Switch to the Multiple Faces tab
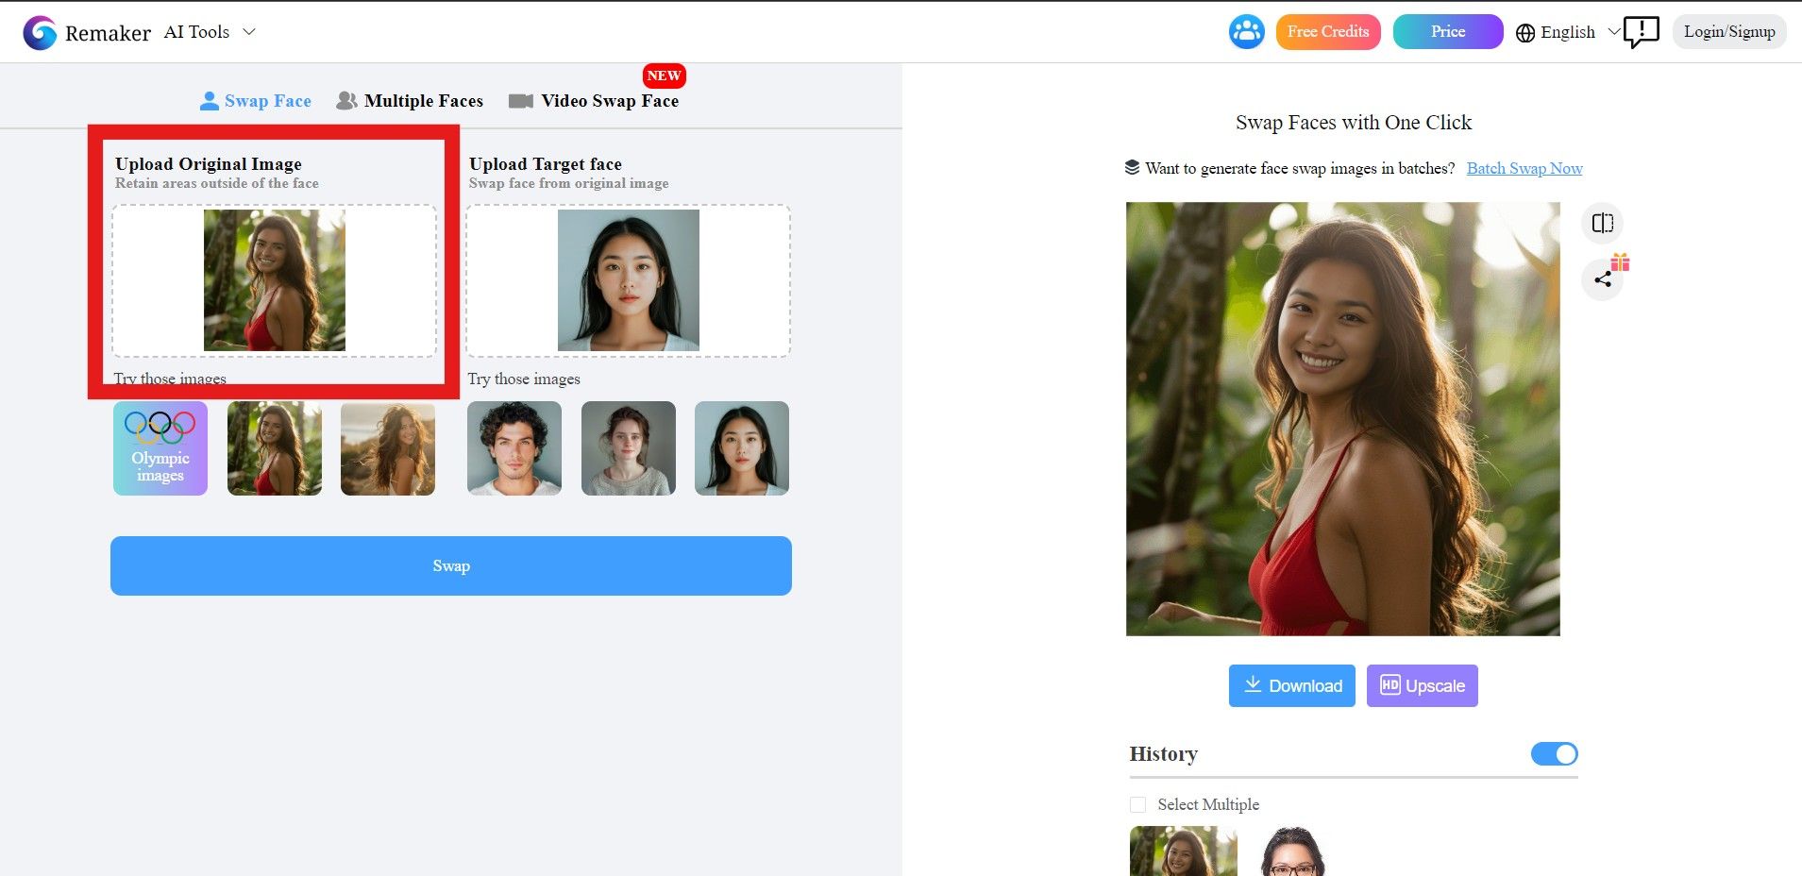 pos(411,101)
